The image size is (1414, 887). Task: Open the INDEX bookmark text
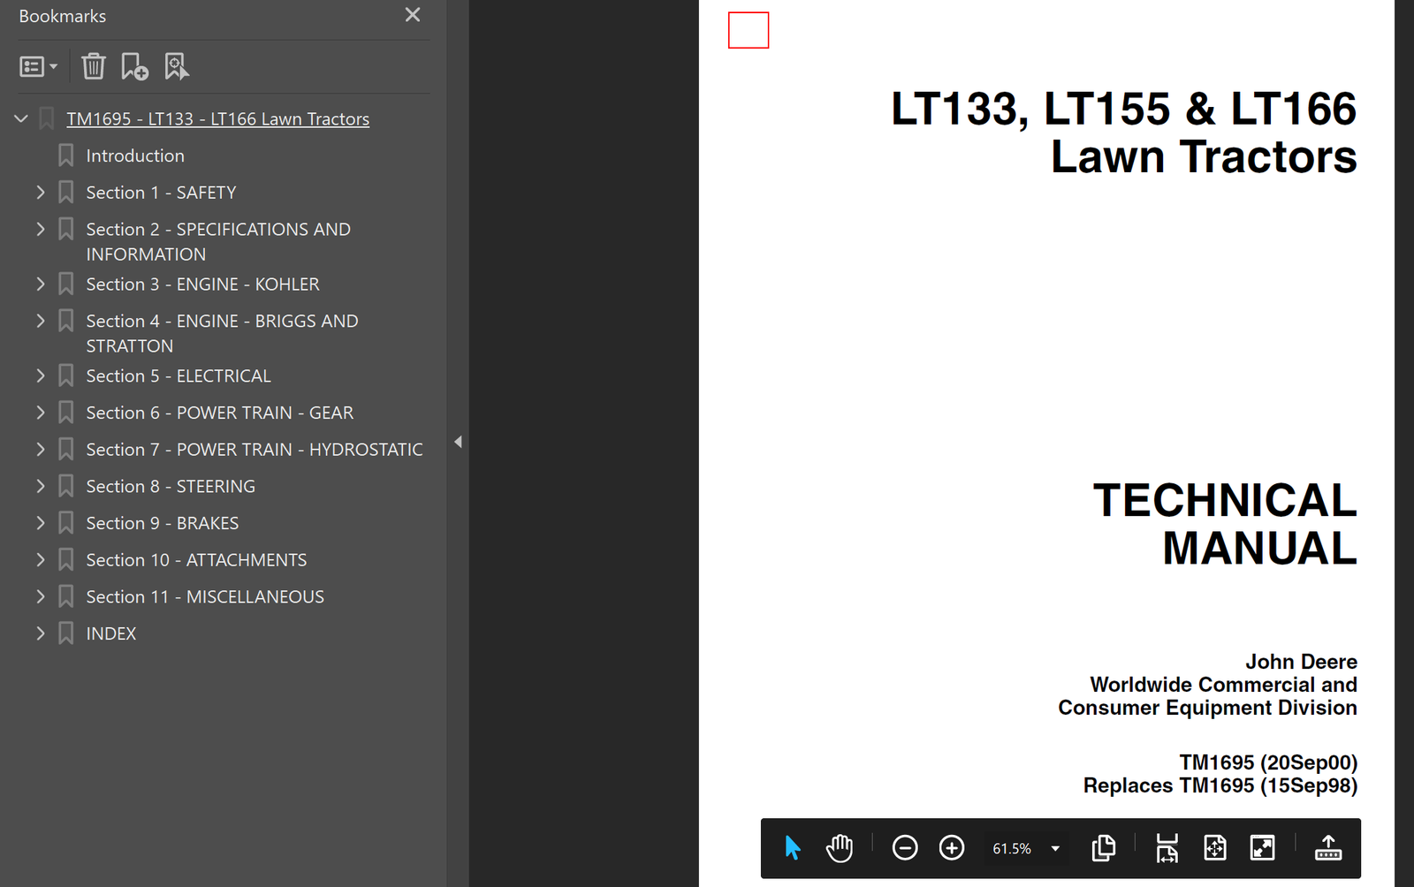click(x=111, y=633)
